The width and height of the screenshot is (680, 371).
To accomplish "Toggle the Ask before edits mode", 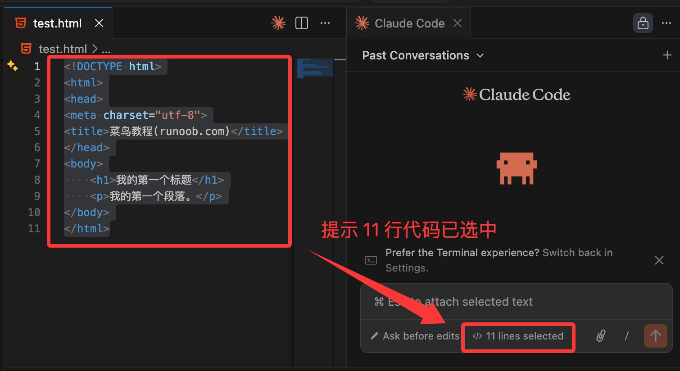I will coord(415,336).
